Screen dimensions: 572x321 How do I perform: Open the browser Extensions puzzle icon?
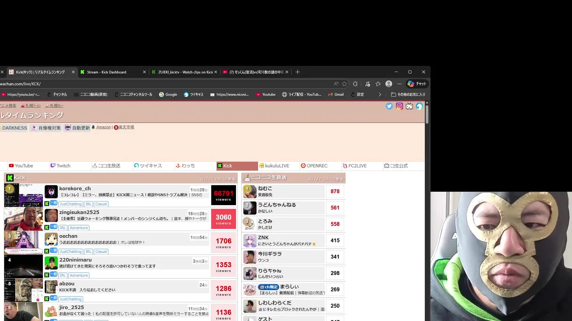[x=355, y=84]
